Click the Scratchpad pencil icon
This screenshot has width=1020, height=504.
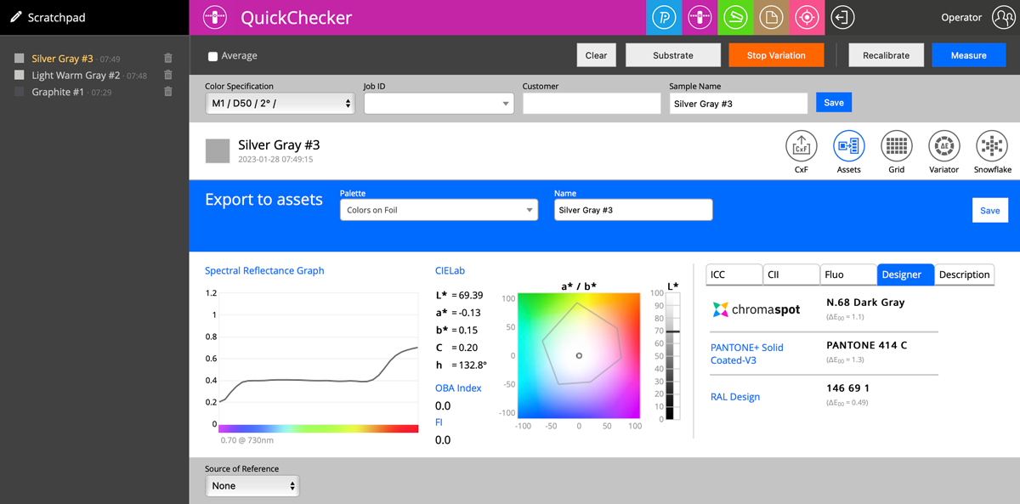pyautogui.click(x=15, y=17)
